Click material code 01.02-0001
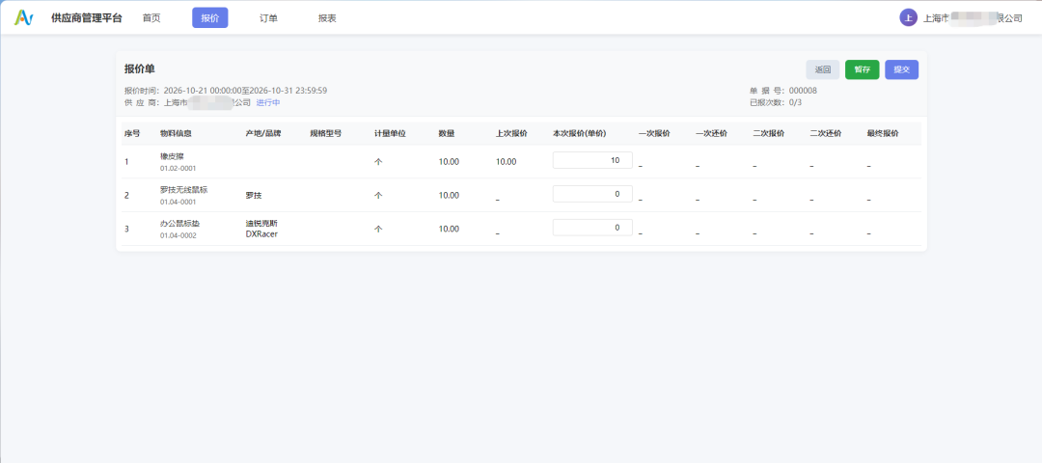 pos(178,168)
